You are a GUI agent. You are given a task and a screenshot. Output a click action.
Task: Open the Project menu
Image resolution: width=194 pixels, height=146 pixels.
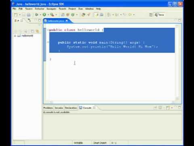72,9
